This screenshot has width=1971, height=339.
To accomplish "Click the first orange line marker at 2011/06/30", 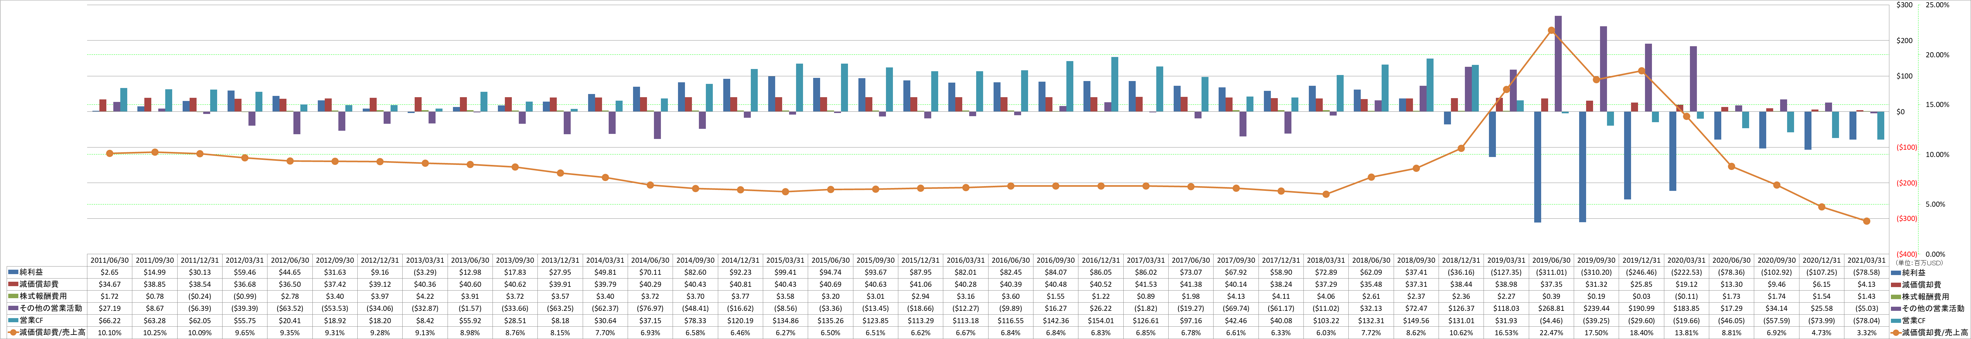I will [110, 154].
